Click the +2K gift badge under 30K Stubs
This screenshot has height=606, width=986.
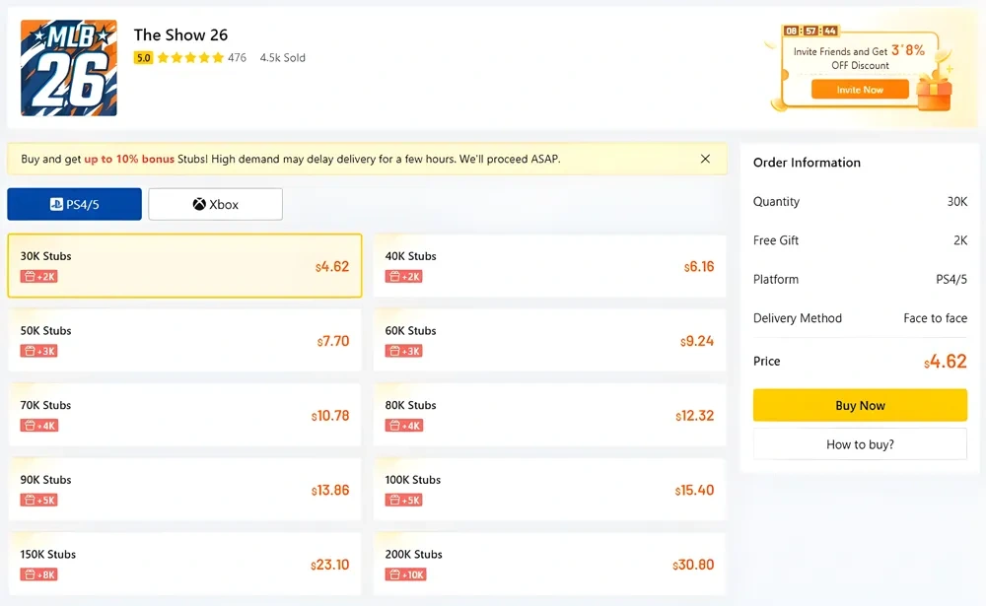coord(39,277)
